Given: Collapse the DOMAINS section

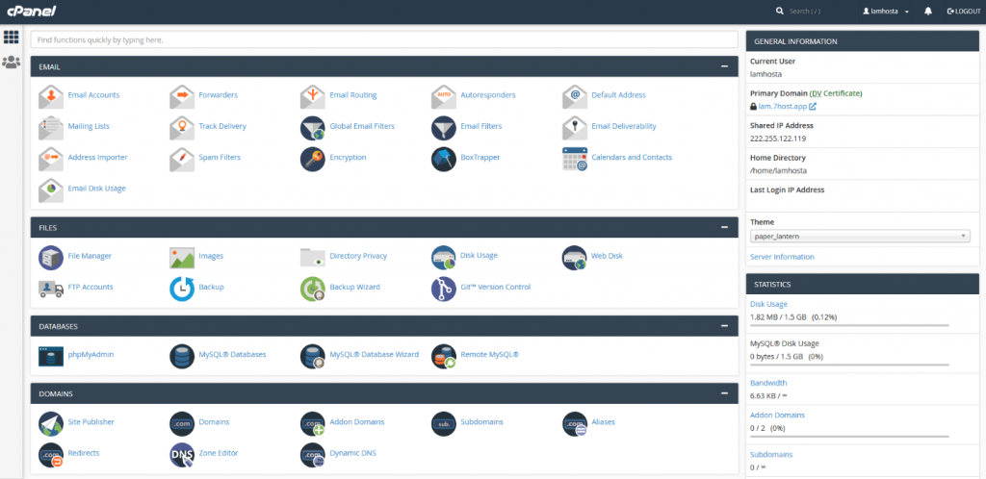Looking at the screenshot, I should [724, 393].
